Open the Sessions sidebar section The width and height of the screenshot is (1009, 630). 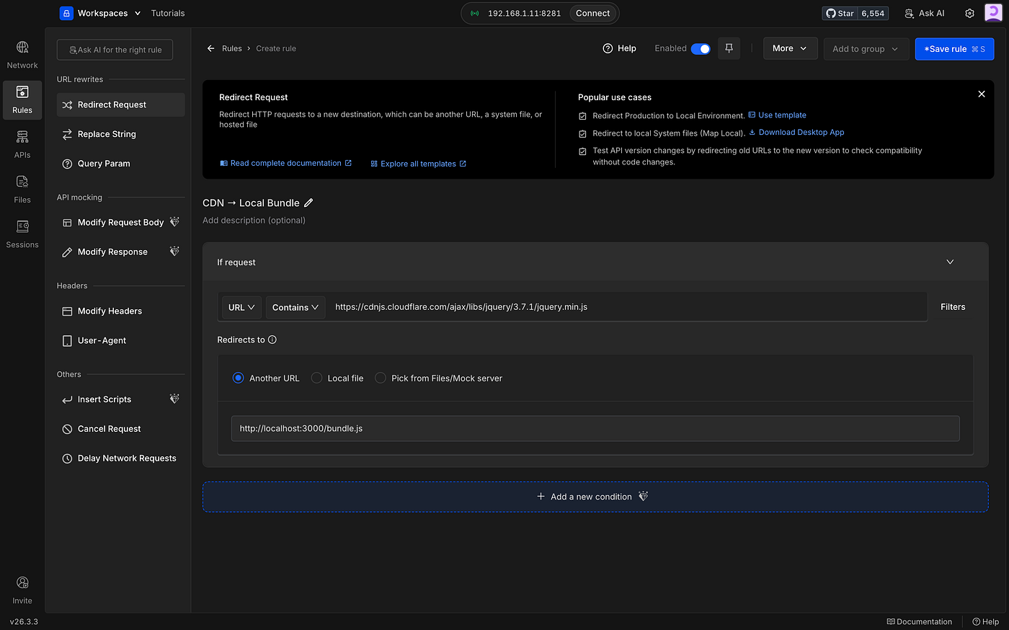pyautogui.click(x=22, y=234)
